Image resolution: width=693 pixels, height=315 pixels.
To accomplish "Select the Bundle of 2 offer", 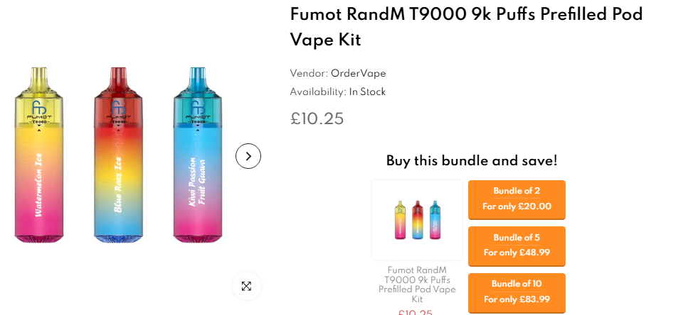I will coord(517,199).
